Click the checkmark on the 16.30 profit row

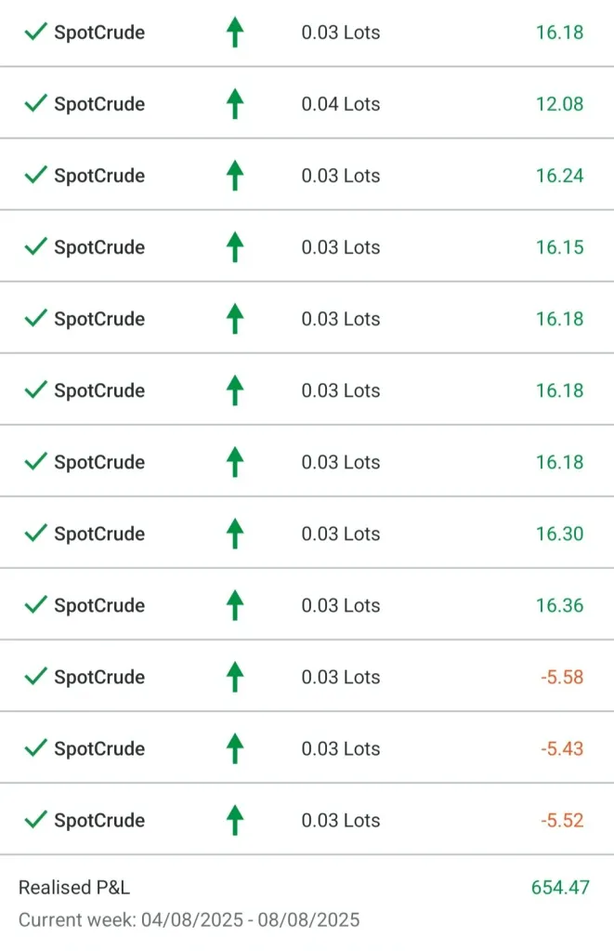(35, 534)
